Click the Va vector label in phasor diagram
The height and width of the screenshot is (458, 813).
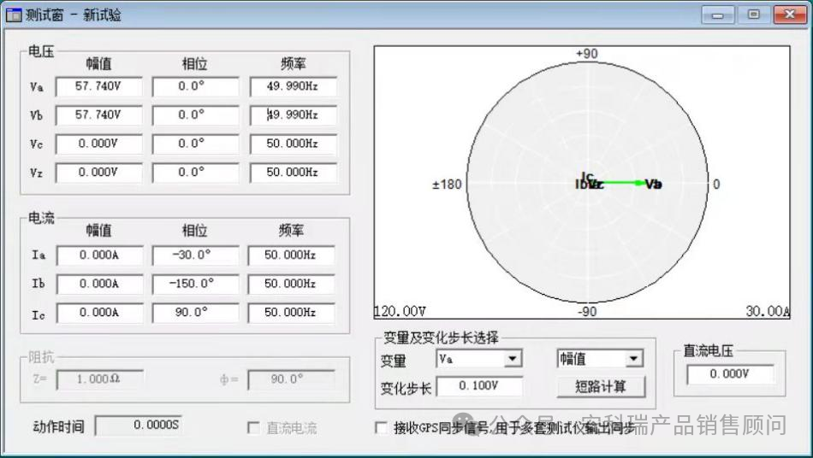click(x=654, y=184)
